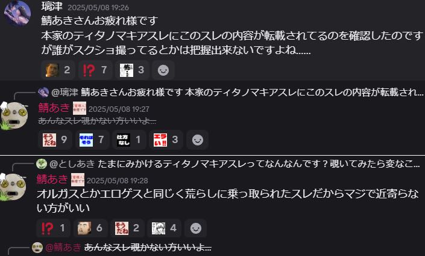Add a reaction to 璃津's message
This screenshot has height=256, width=425.
click(163, 70)
